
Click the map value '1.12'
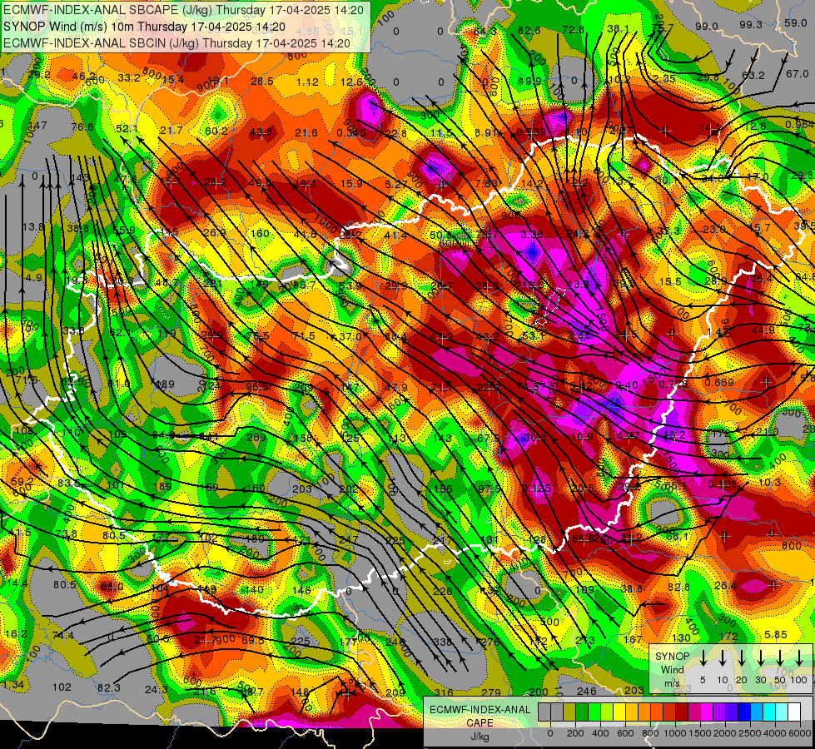coord(307,82)
